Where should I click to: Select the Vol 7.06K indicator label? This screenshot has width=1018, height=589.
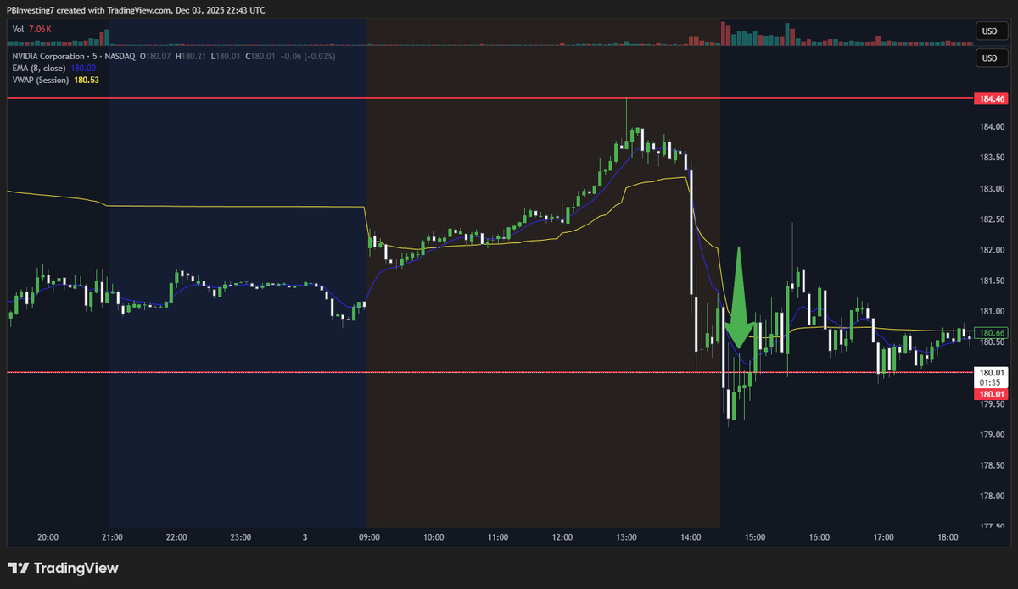[x=30, y=29]
